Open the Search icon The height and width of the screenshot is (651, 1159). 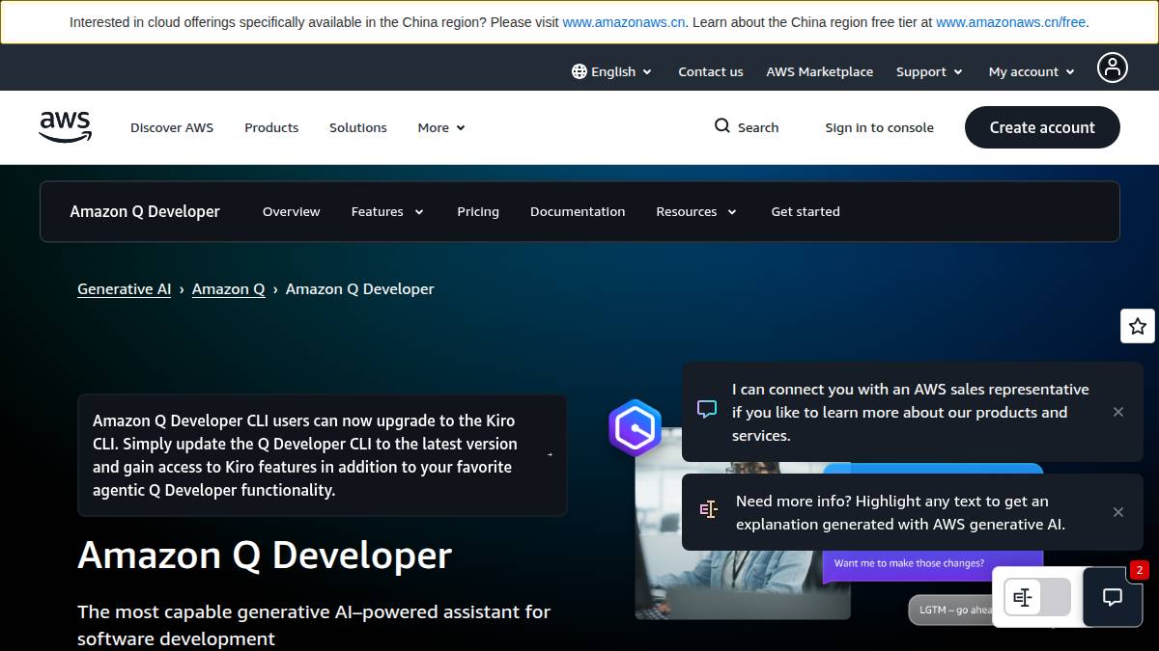pos(721,126)
